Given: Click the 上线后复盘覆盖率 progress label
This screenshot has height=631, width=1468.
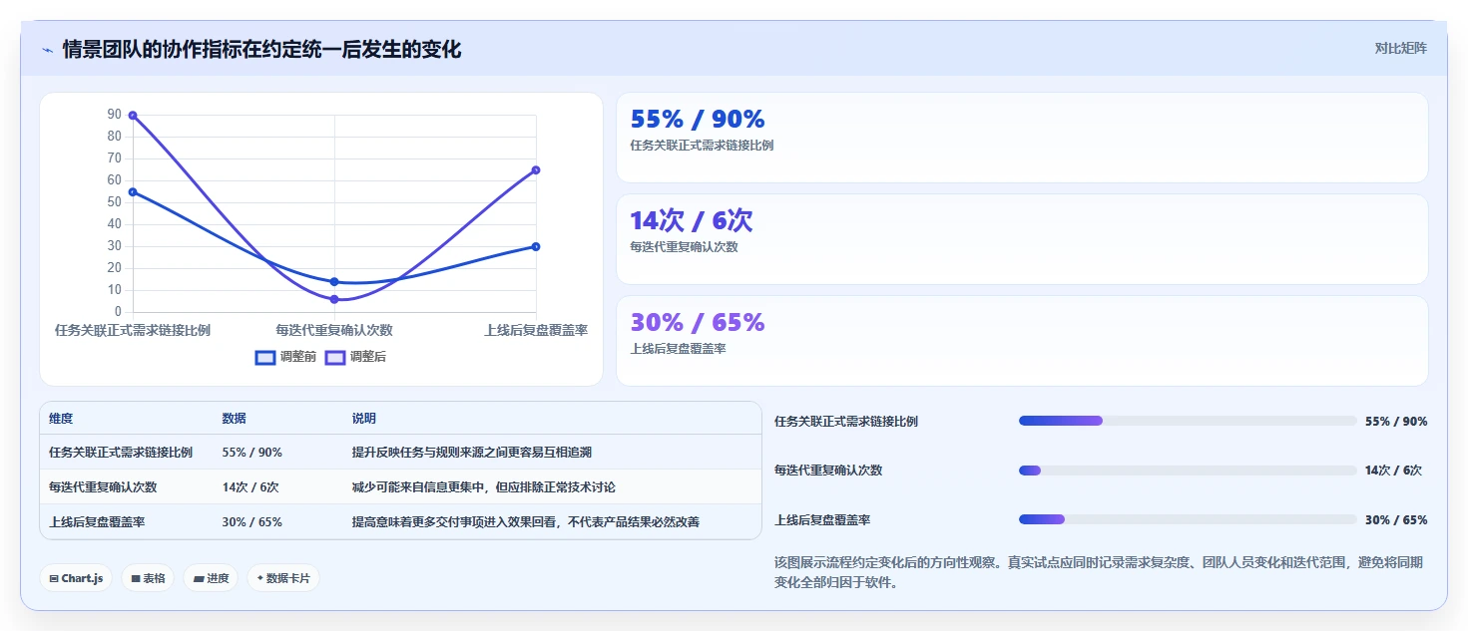Looking at the screenshot, I should pos(822,520).
